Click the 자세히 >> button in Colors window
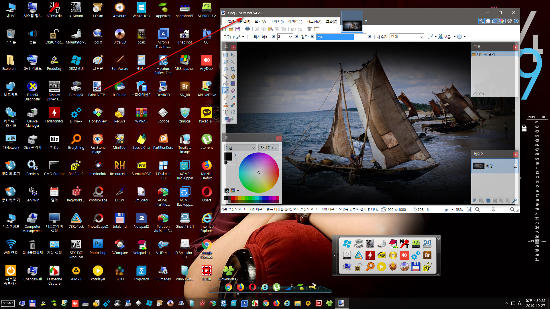This screenshot has width=550, height=309. (x=268, y=148)
